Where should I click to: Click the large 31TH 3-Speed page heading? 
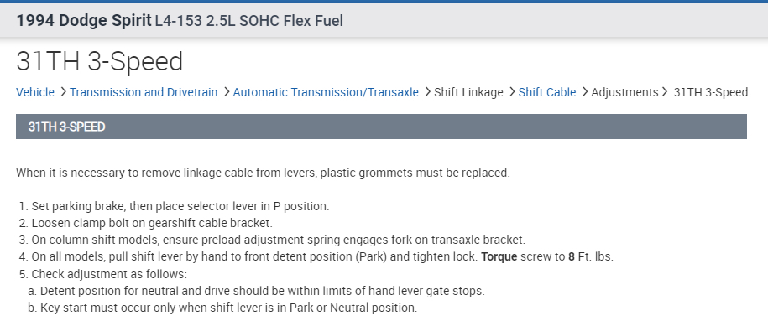[99, 61]
